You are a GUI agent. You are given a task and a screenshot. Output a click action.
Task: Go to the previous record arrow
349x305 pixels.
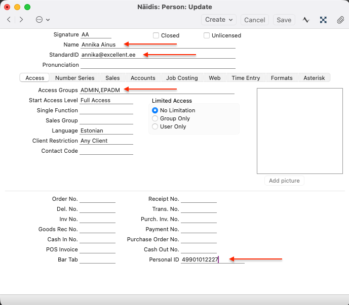9,20
